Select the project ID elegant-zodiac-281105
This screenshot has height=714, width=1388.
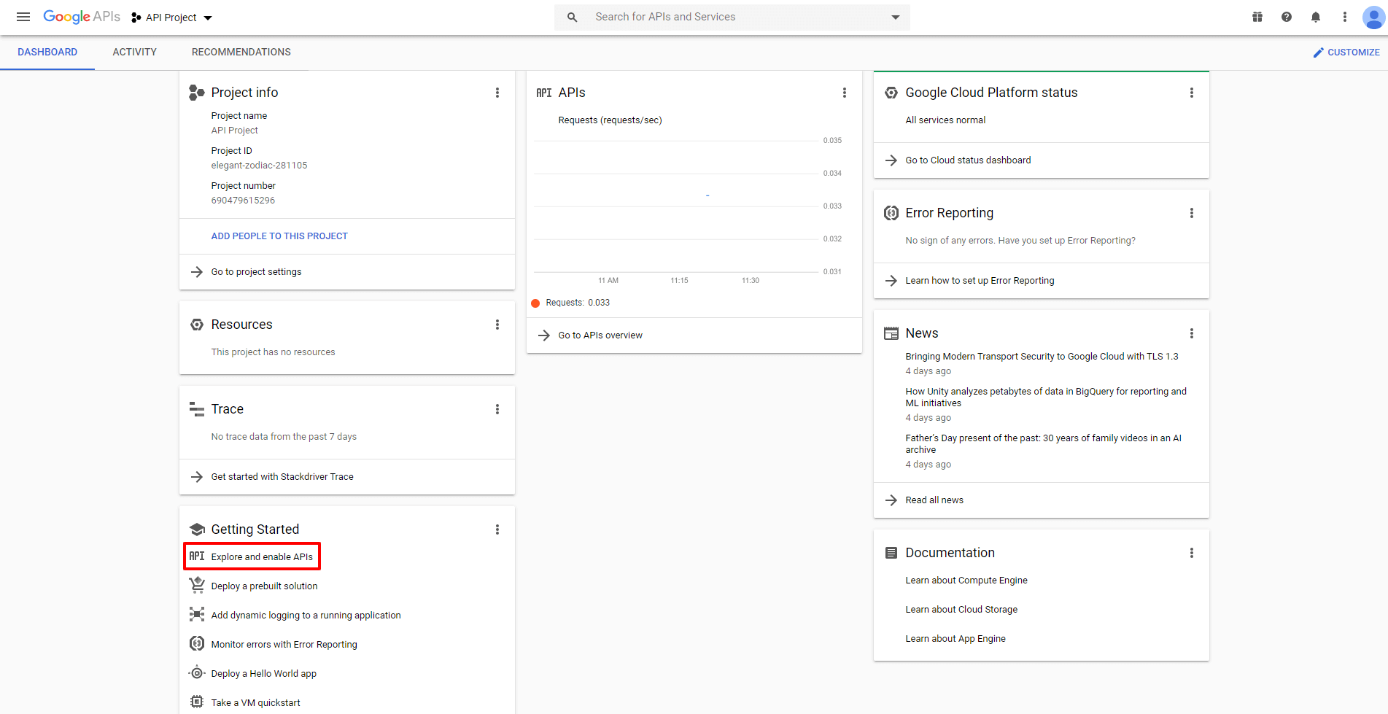(x=259, y=166)
